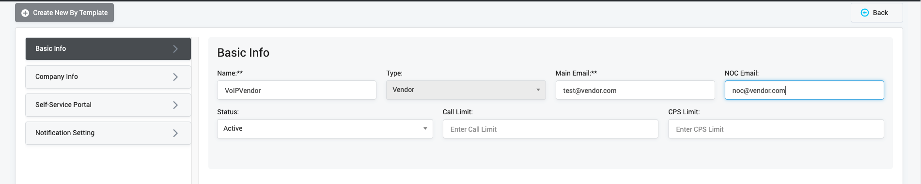This screenshot has height=184, width=921.
Task: Click the chevron on the Company Info row
Action: [175, 77]
